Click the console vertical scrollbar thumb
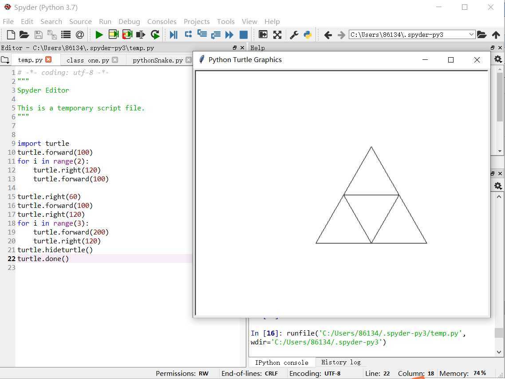The width and height of the screenshot is (505, 379). (x=499, y=332)
